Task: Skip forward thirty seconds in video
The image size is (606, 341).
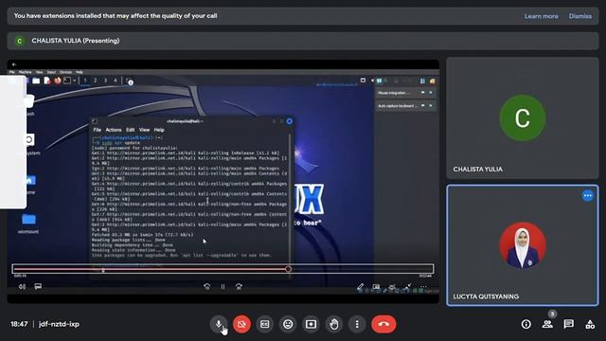Action: click(x=239, y=286)
